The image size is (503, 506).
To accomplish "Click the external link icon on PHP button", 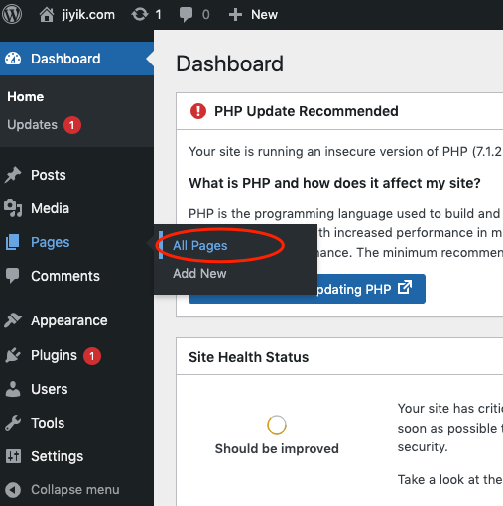I will click(x=405, y=287).
